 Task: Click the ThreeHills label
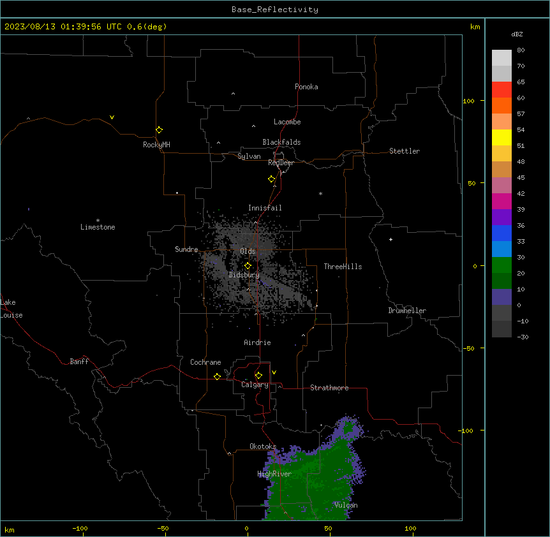(x=343, y=267)
